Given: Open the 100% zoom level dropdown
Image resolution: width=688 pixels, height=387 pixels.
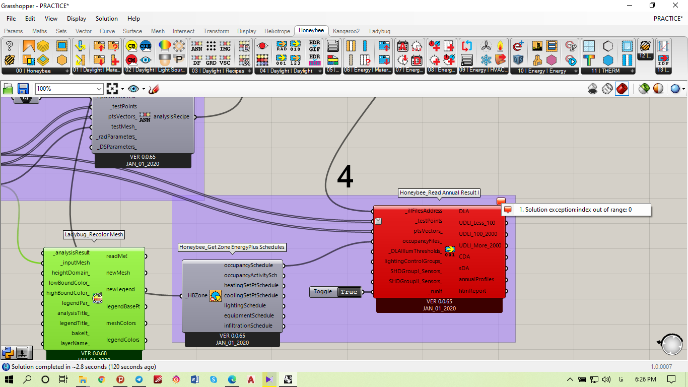Looking at the screenshot, I should point(99,89).
